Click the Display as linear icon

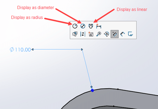coord(91,26)
